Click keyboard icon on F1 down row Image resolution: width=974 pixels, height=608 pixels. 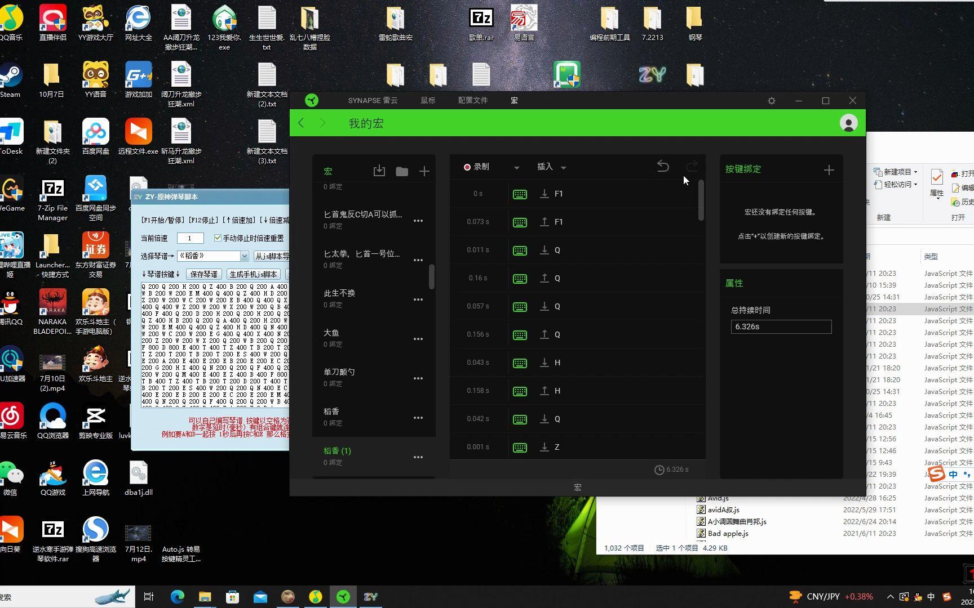[520, 194]
